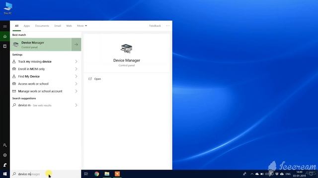Expand the search sidebar hamburger menu
The height and width of the screenshot is (178, 318).
point(5,26)
